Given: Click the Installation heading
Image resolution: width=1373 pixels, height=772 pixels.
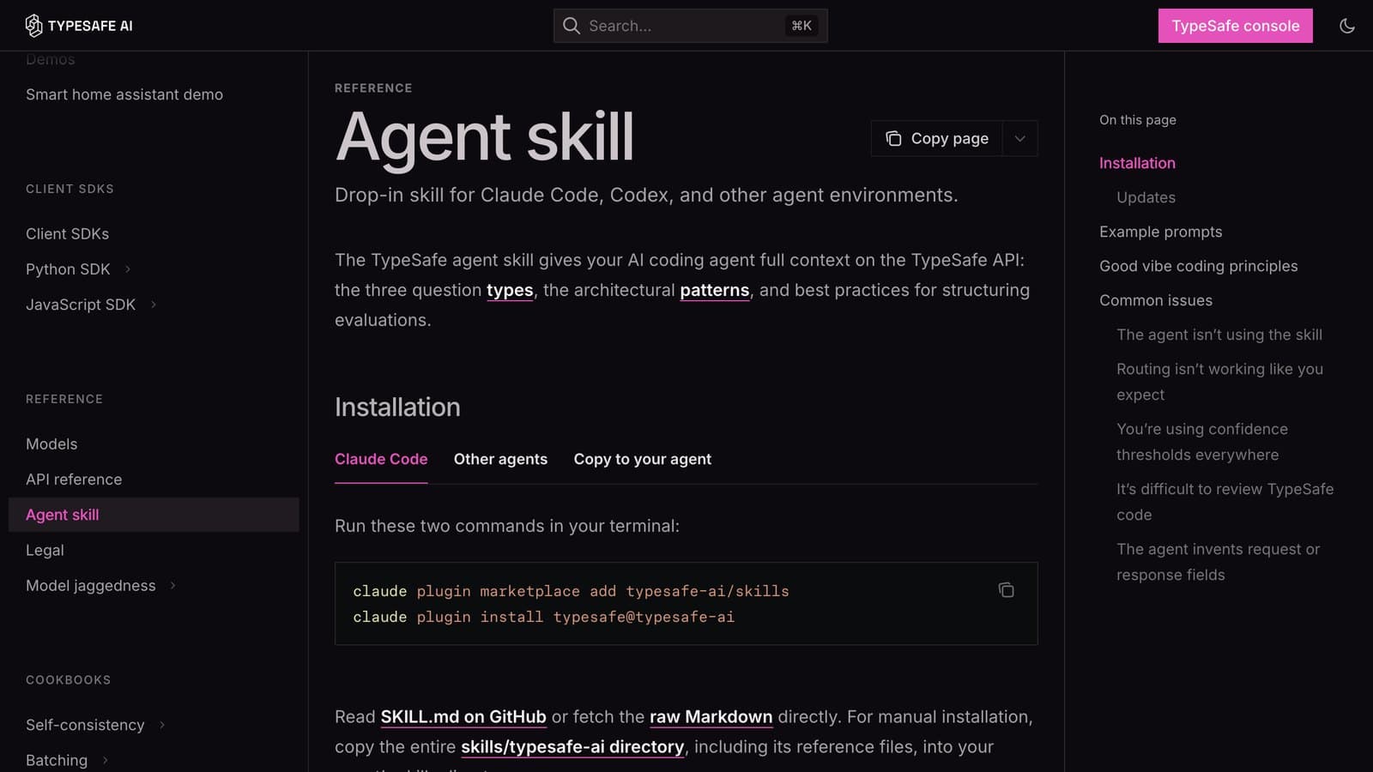Looking at the screenshot, I should click(x=397, y=407).
